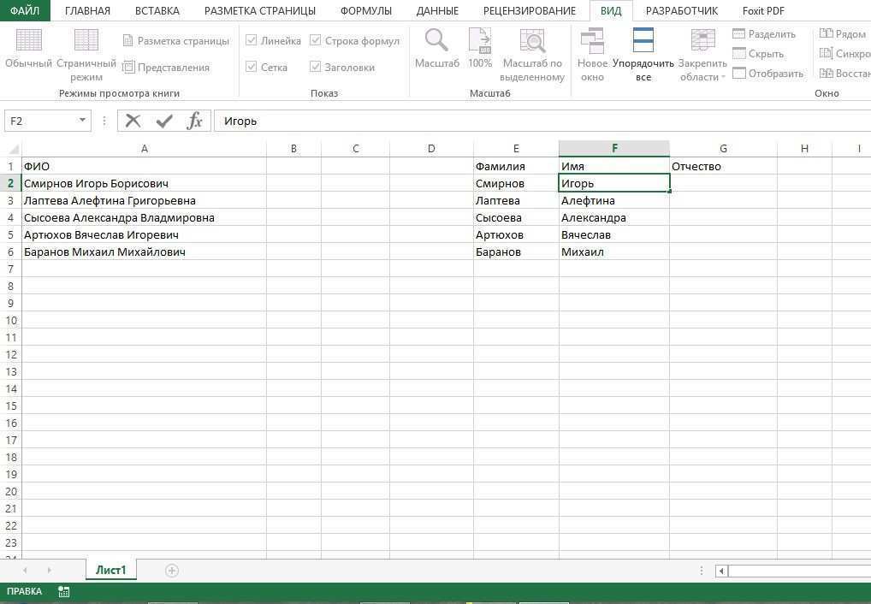Toggle the Линейка checkbox

[252, 40]
